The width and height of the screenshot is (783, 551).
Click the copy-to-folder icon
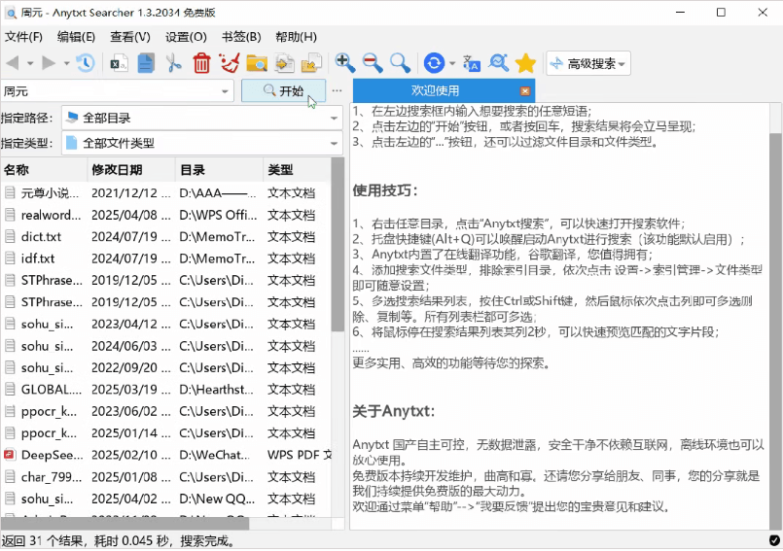click(284, 63)
